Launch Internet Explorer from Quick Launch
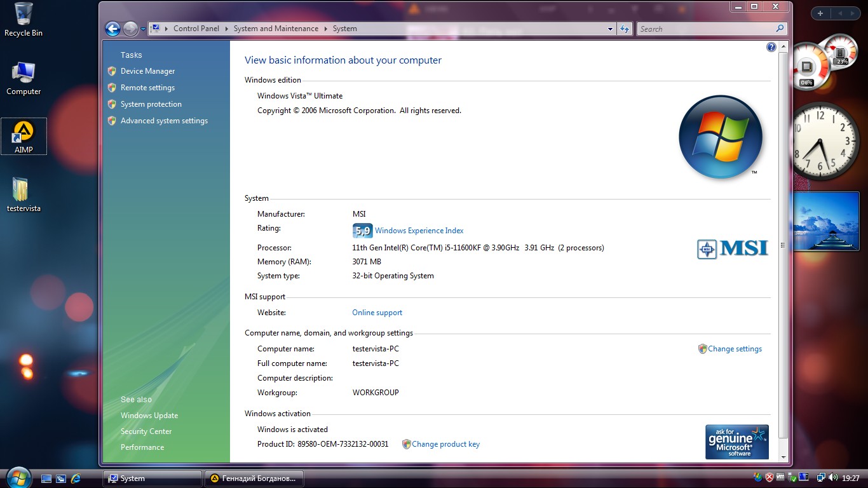868x488 pixels. coord(76,478)
